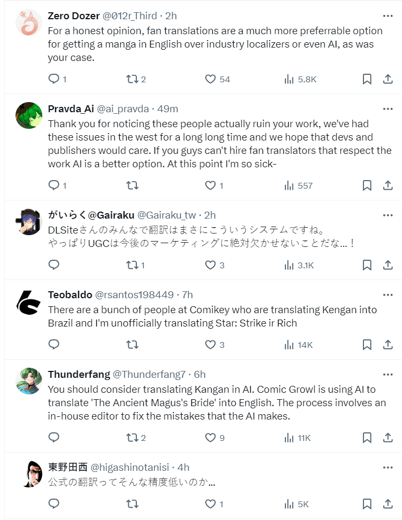The width and height of the screenshot is (402, 520).
Task: Share Teobaldo's tweet about Comikey
Action: click(388, 345)
